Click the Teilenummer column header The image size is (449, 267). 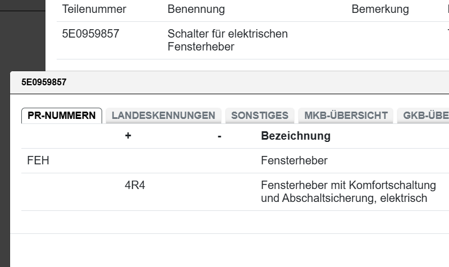[94, 10]
